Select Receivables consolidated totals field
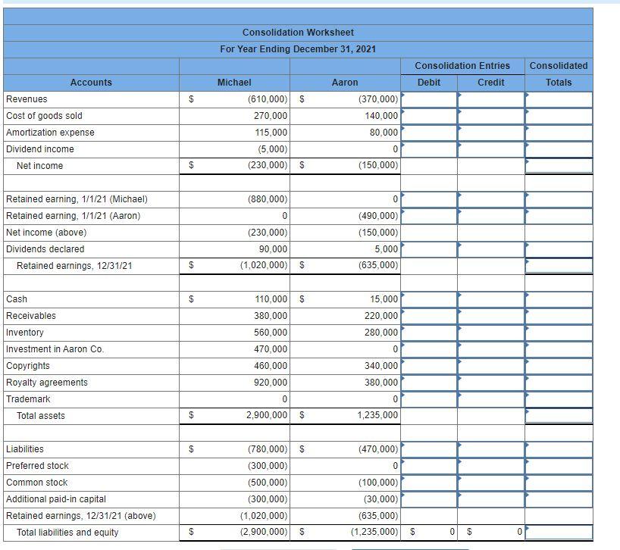Image resolution: width=620 pixels, height=550 pixels. coord(559,316)
